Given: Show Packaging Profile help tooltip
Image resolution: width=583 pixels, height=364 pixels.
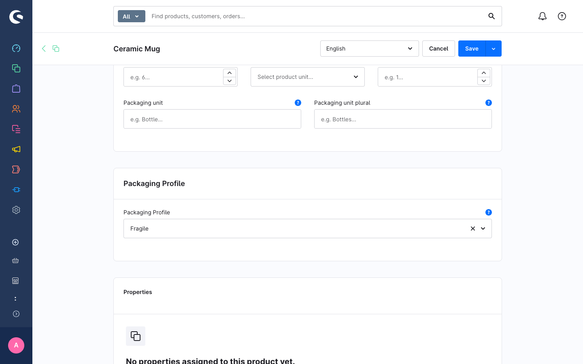Looking at the screenshot, I should 489,212.
